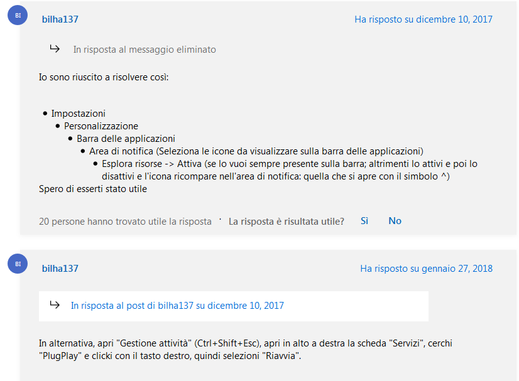Click '20 persone hanno trovato utile la risposta'
Image resolution: width=519 pixels, height=381 pixels.
tap(125, 222)
